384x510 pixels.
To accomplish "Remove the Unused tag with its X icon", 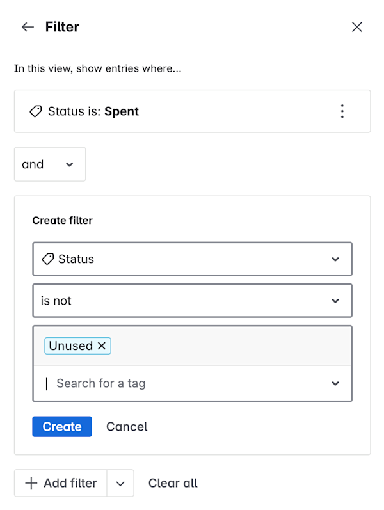I will pos(102,346).
